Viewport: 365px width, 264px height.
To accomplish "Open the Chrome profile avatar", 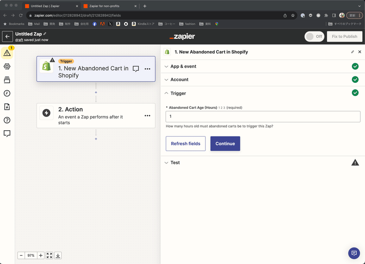I will [x=342, y=15].
